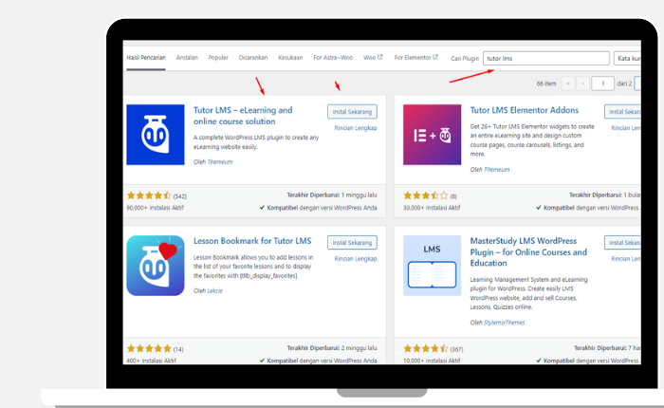
Task: Open Rincian Lengkap for Lesson Bookmark
Action: (x=356, y=259)
